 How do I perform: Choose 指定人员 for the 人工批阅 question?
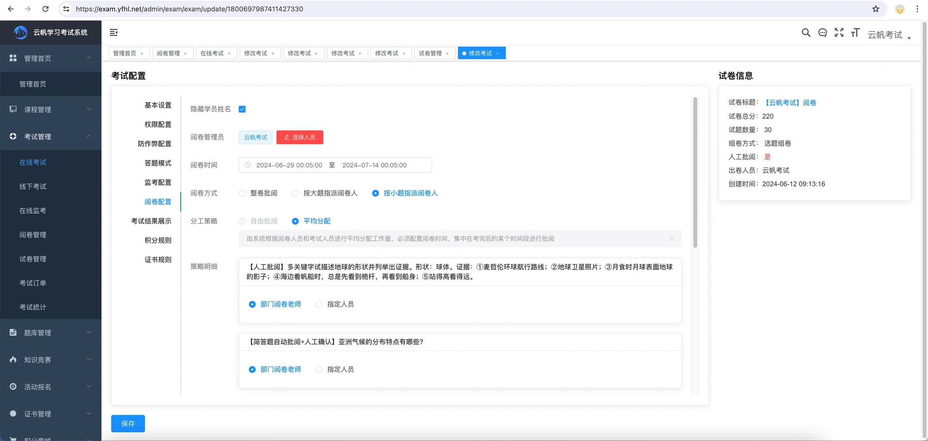pos(335,304)
